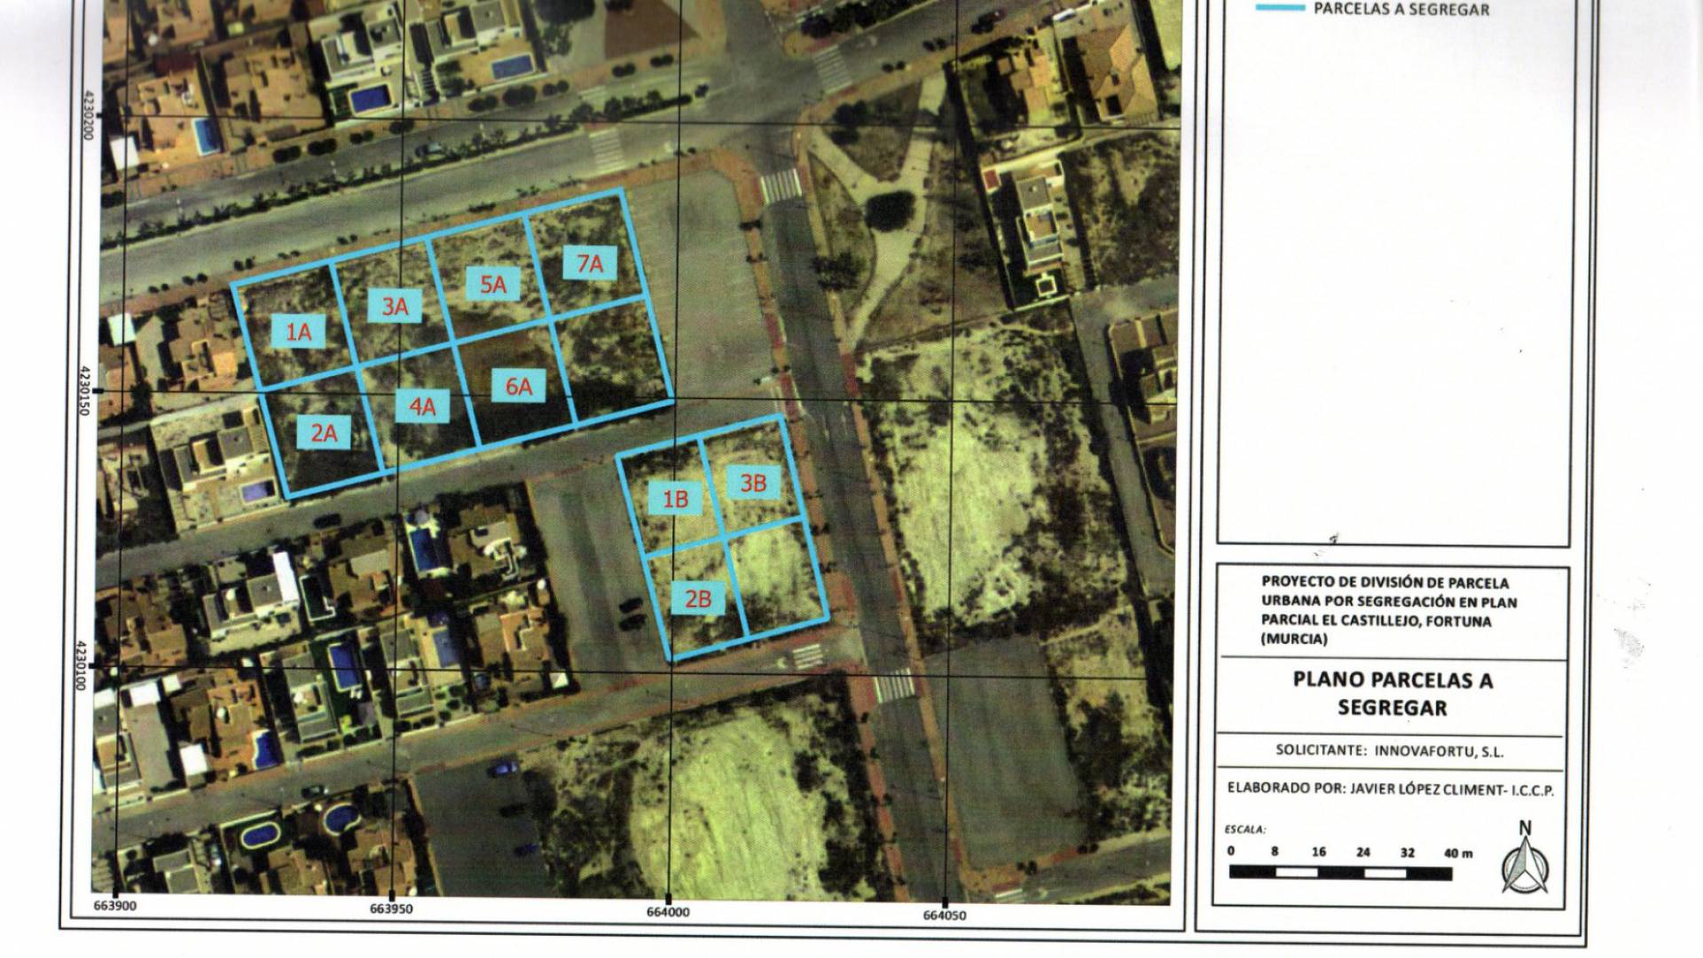Image resolution: width=1703 pixels, height=958 pixels.
Task: Click the 'ESCALA:' label
Action: 1245,830
